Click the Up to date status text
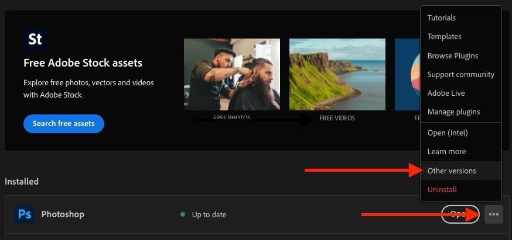The height and width of the screenshot is (240, 512). point(209,215)
